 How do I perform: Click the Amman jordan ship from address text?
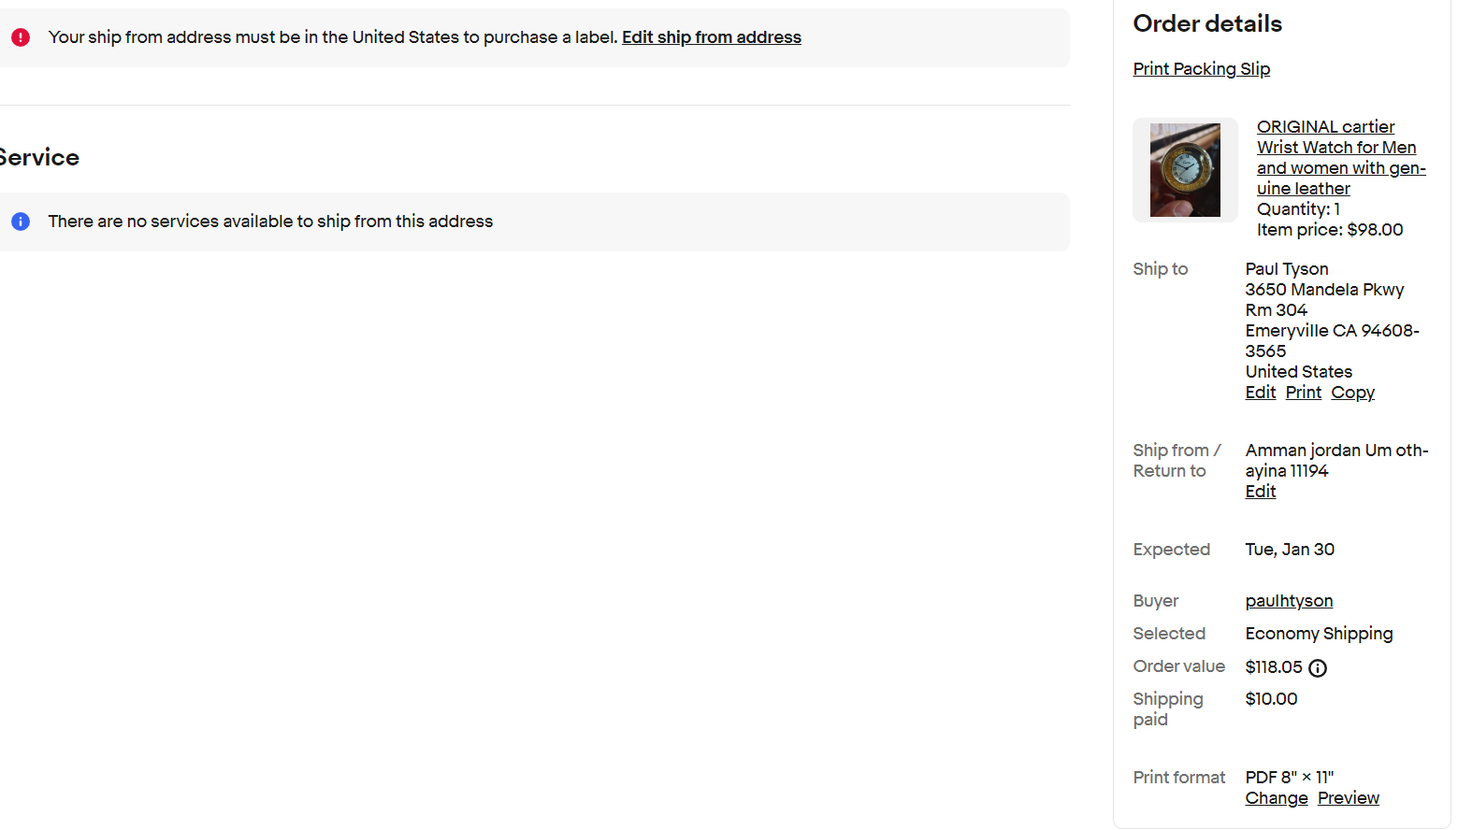[1335, 460]
